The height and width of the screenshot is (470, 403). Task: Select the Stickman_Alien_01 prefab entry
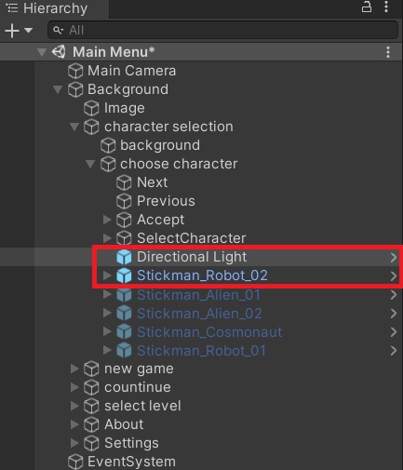coord(198,295)
